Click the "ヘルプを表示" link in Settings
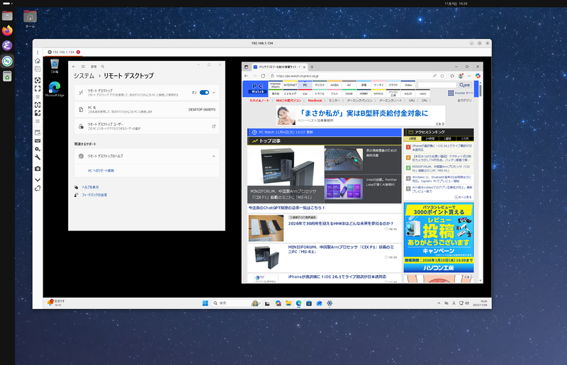Viewport: 567px width, 365px height. [x=90, y=187]
